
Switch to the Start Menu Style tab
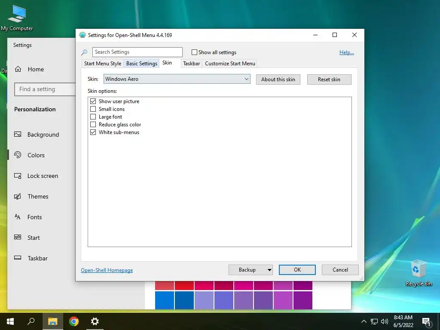point(103,64)
